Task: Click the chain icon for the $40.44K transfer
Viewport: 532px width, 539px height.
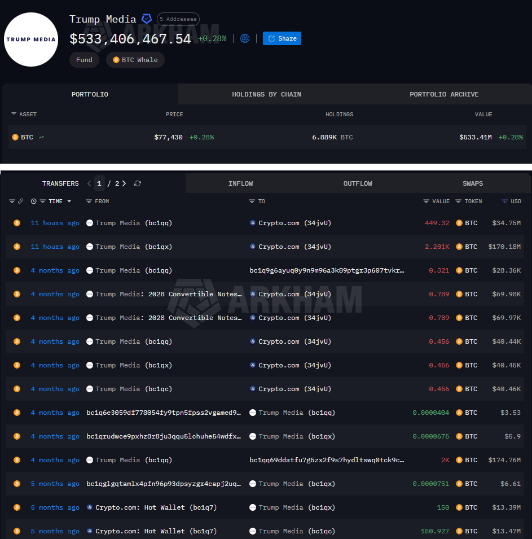Action: [17, 341]
